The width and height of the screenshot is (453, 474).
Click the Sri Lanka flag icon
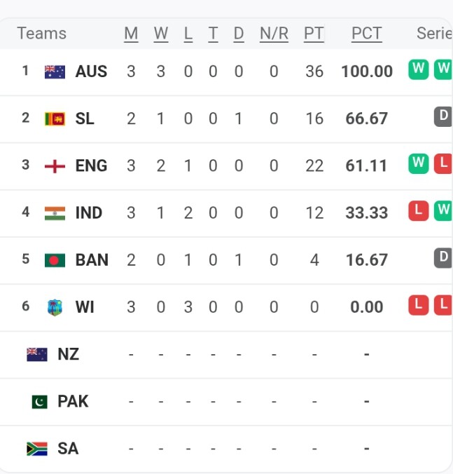click(55, 118)
